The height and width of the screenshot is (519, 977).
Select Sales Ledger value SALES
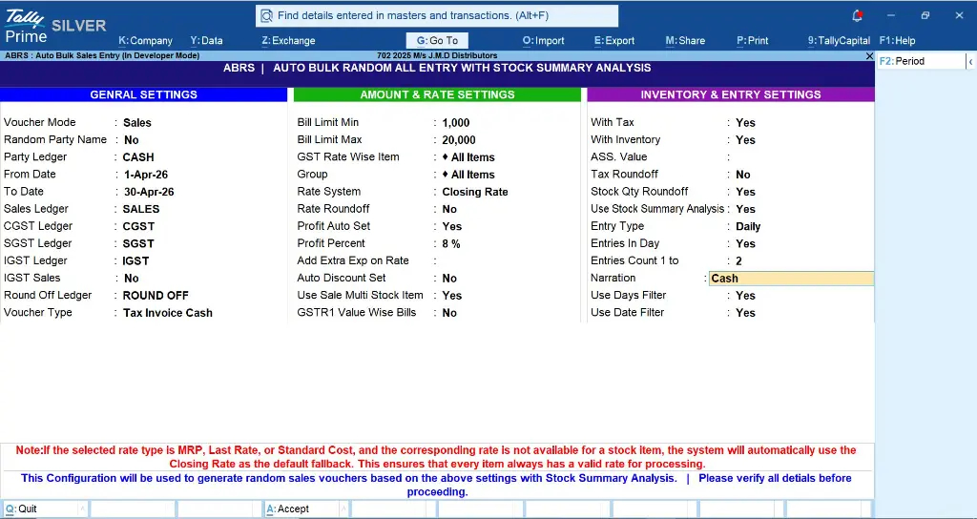tap(141, 209)
